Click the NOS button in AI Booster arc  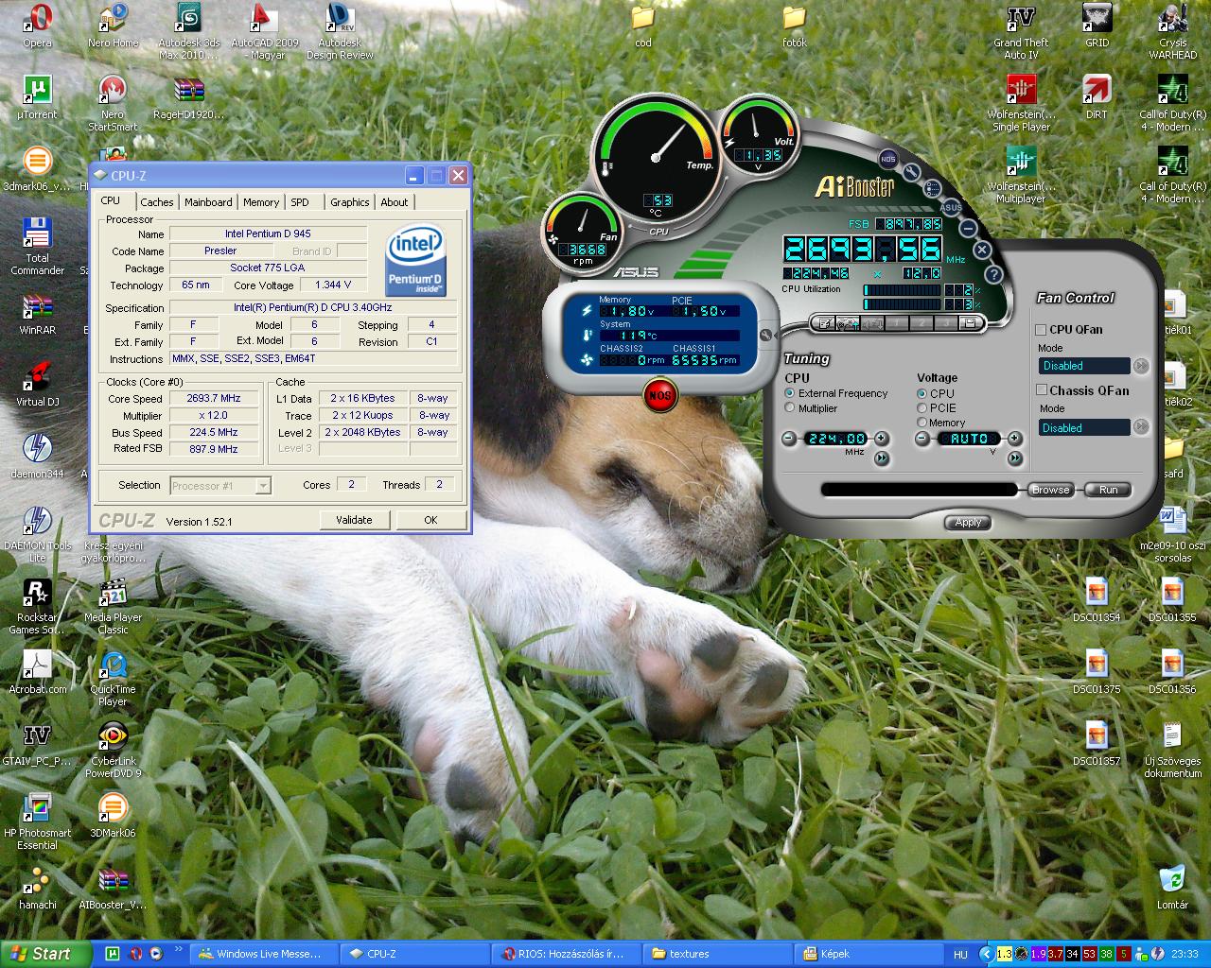point(887,159)
